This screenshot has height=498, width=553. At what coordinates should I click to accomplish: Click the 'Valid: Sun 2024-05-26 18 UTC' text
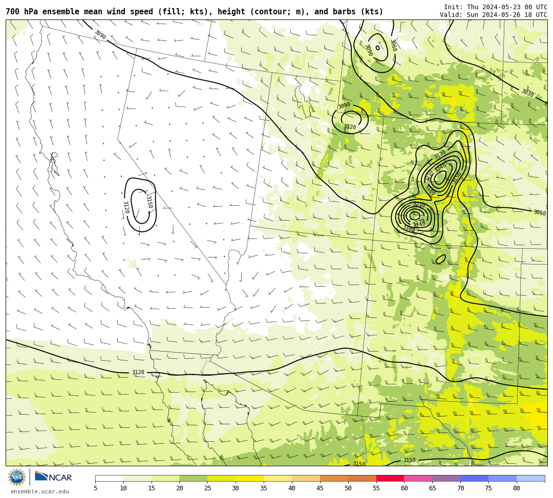[494, 15]
